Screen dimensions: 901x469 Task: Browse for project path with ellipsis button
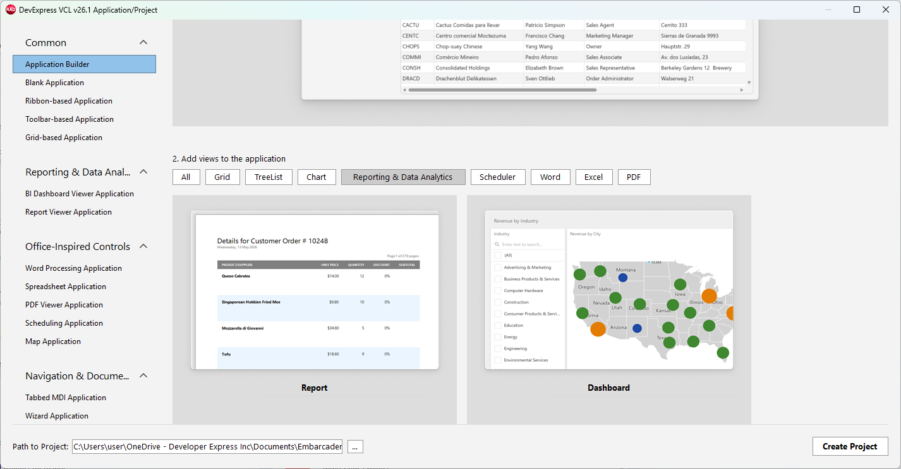click(355, 446)
